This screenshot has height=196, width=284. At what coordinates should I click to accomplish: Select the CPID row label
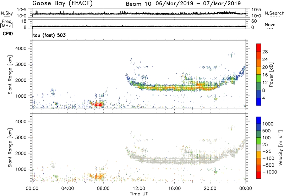pyautogui.click(x=8, y=34)
